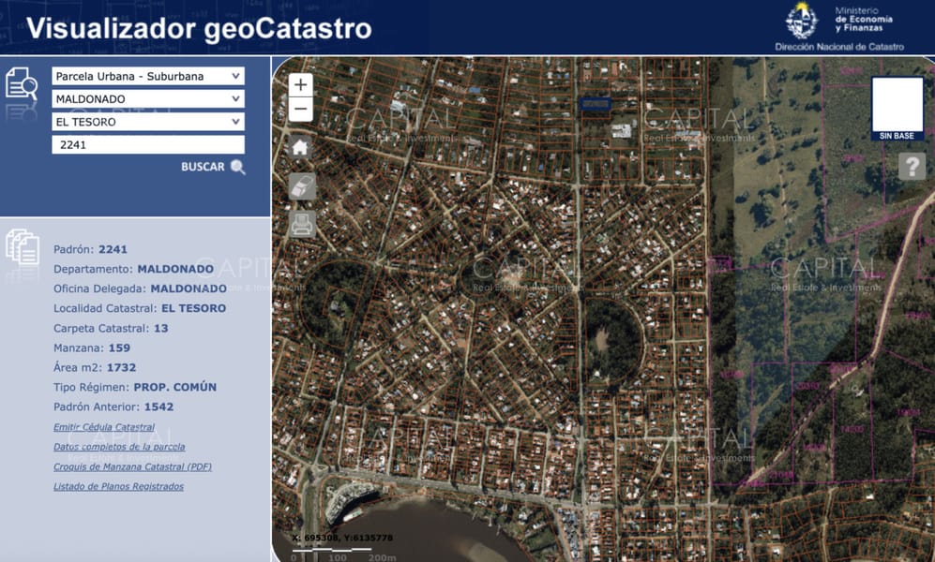Click the Área m2: 1732 text
Viewport: 935px width, 562px height.
click(95, 367)
